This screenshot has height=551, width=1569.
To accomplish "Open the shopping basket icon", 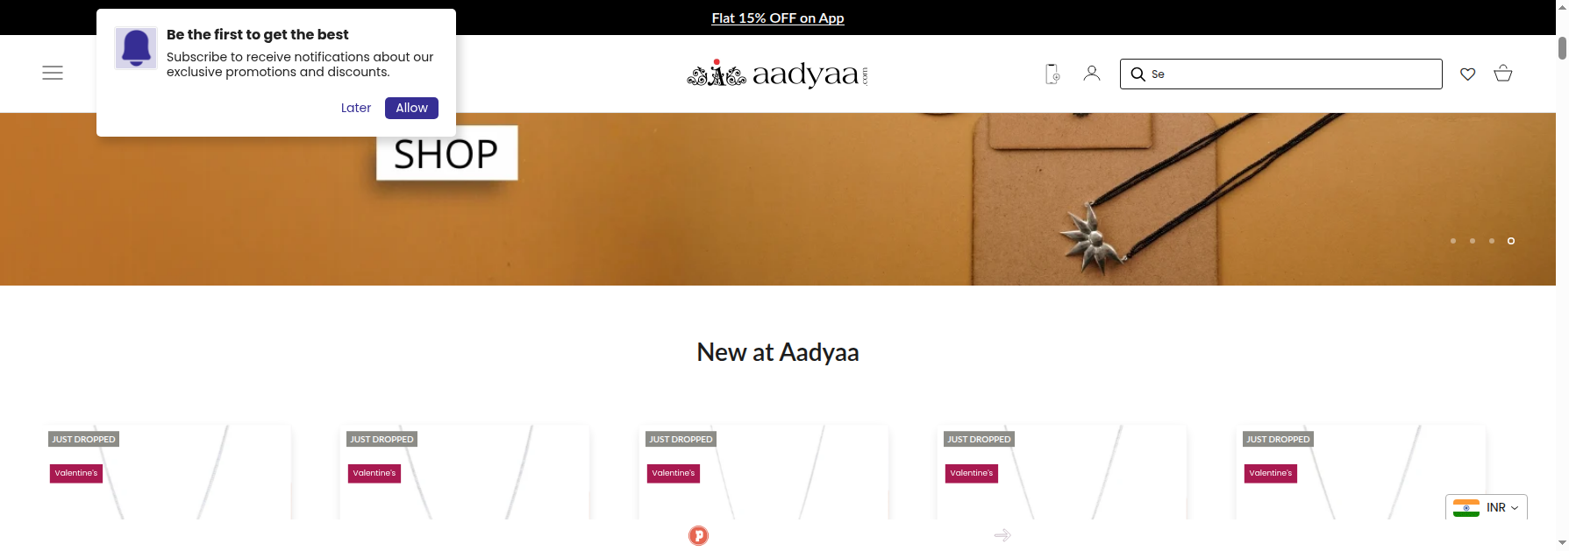I will point(1503,74).
